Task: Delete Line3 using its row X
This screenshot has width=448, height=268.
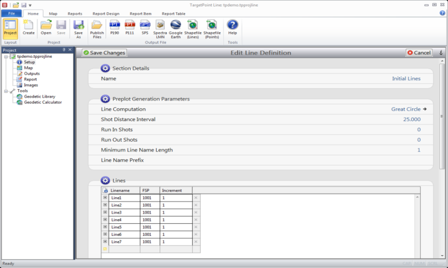Action: click(x=196, y=212)
